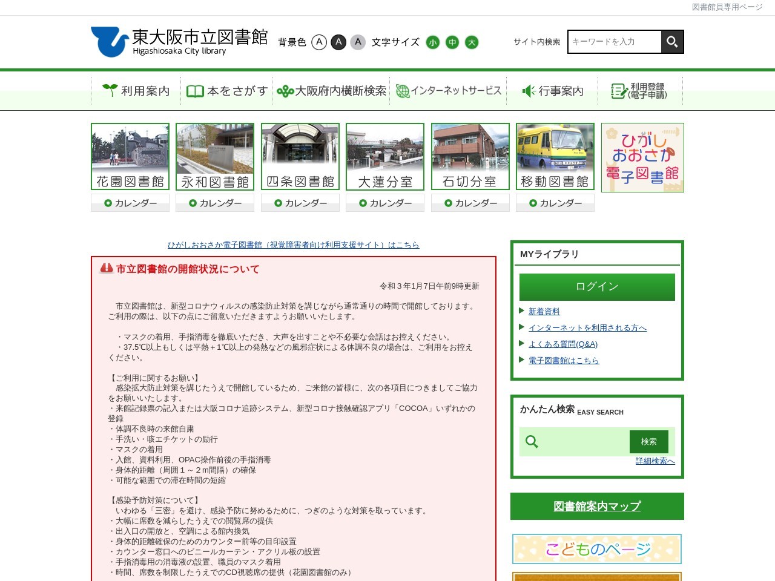The image size is (775, 581).
Task: Click the Higashiosaka City Library logo
Action: [179, 42]
